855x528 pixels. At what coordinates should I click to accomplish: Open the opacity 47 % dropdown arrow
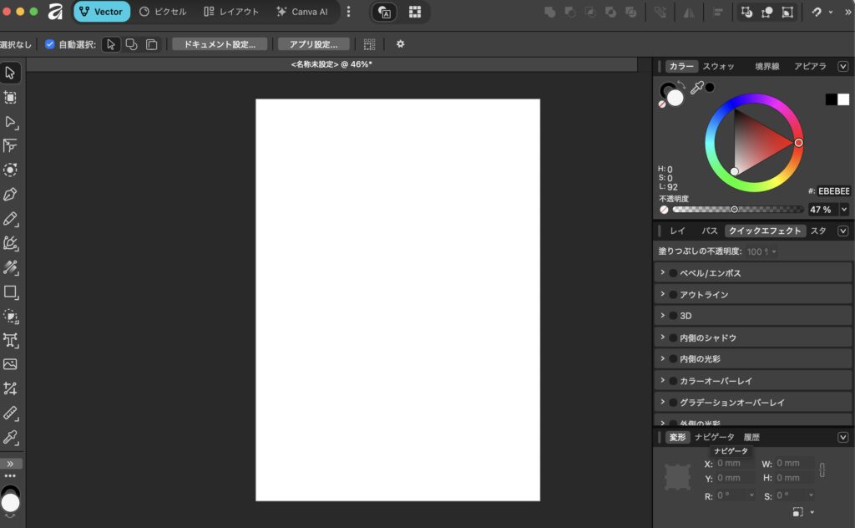pos(844,210)
